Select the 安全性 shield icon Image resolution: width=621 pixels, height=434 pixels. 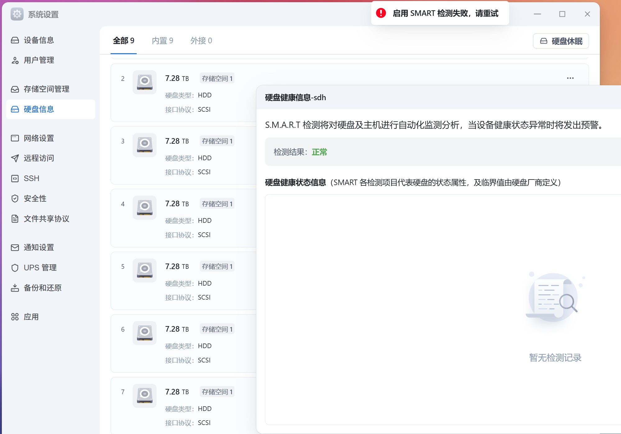15,198
